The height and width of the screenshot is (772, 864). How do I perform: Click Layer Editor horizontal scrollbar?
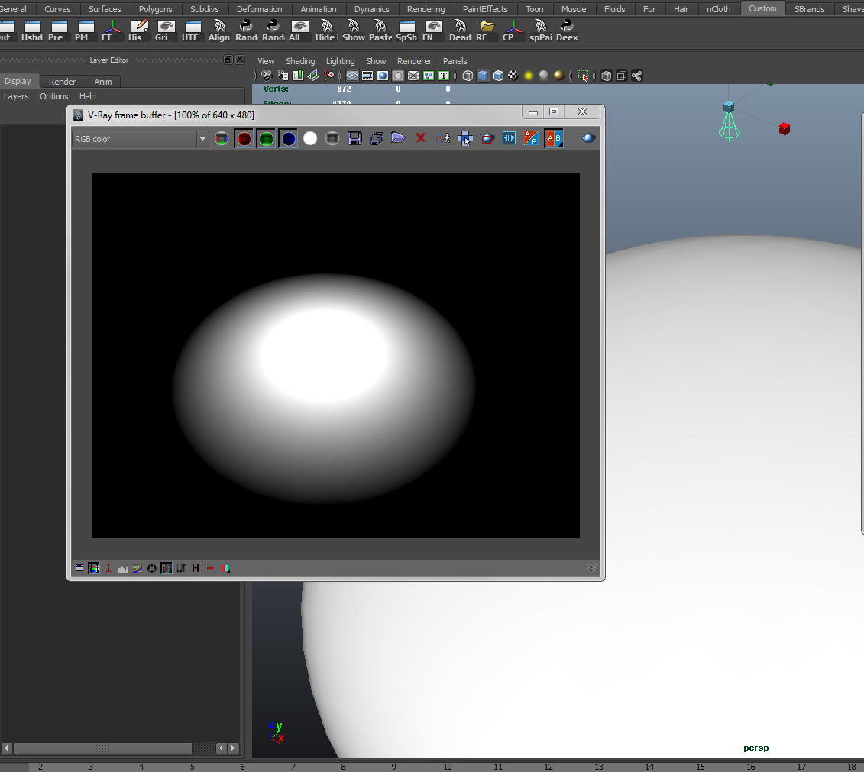(x=102, y=748)
